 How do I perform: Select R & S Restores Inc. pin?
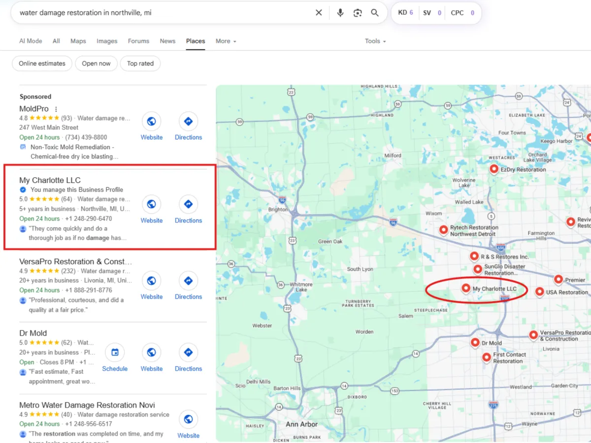(474, 256)
